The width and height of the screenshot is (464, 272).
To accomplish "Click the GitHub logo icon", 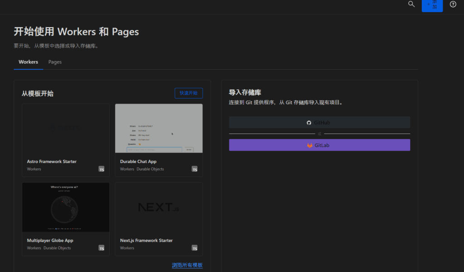I will [309, 123].
